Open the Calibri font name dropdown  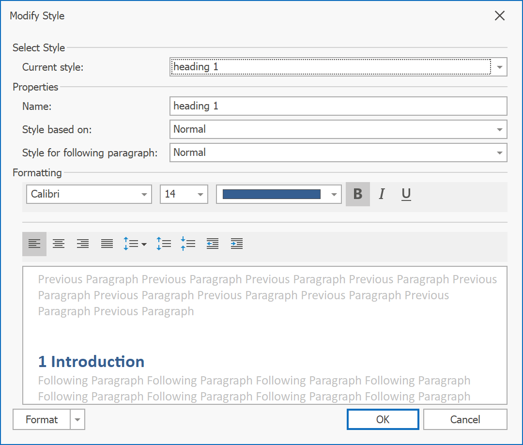click(144, 195)
